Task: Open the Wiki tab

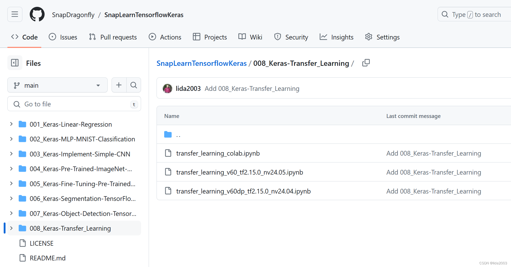Action: coord(250,37)
